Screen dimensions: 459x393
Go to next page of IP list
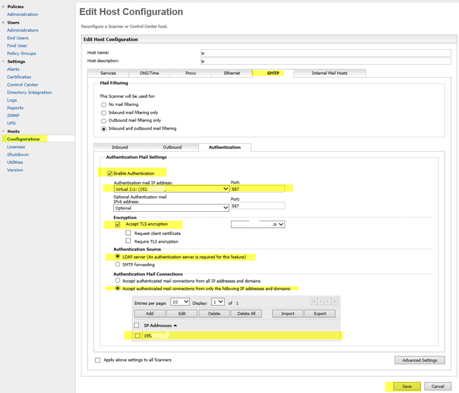(328, 302)
